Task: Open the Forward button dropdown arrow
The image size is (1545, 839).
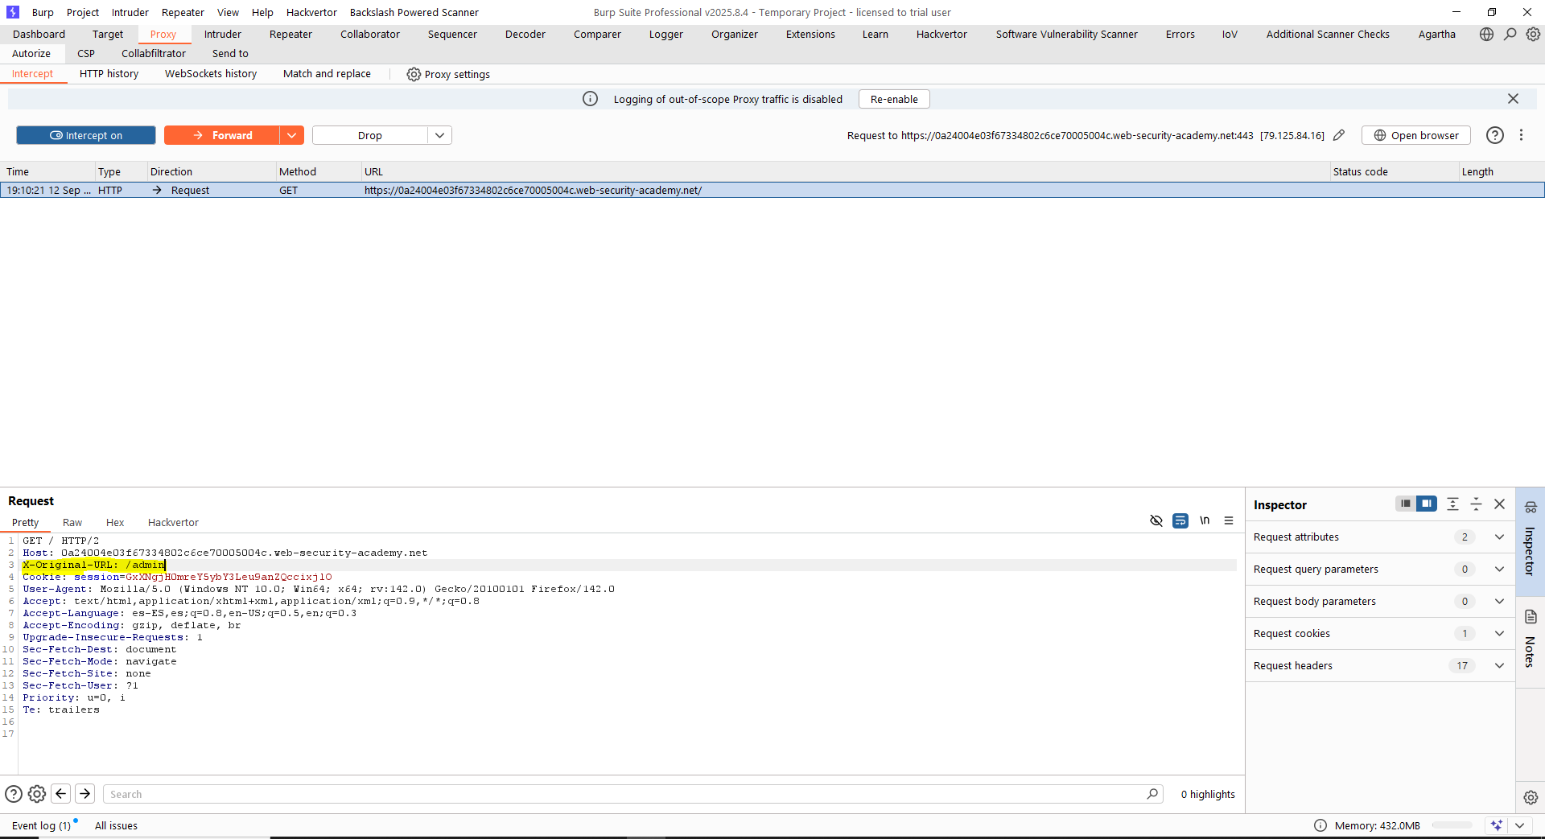Action: [x=291, y=135]
